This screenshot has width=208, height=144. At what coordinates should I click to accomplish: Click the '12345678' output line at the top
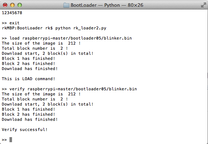pos(12,13)
